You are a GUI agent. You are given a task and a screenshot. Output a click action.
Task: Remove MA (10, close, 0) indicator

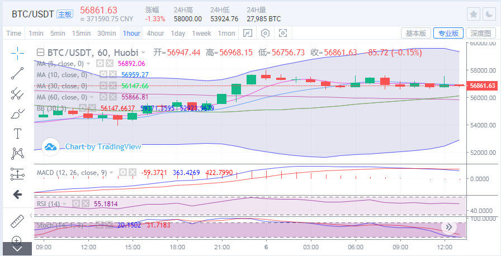tap(112, 74)
